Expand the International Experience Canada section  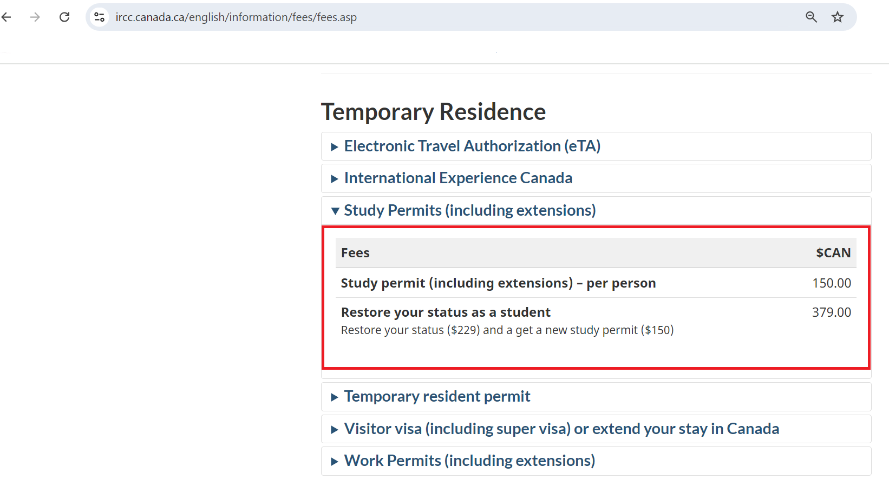coord(457,178)
